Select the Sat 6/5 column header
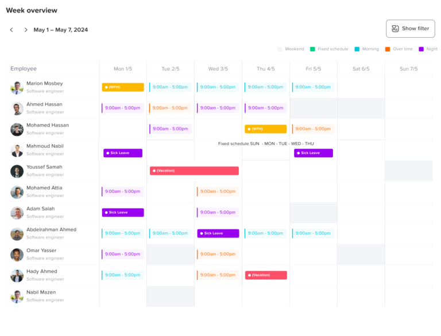Viewport: 441px width, 336px height. click(361, 69)
